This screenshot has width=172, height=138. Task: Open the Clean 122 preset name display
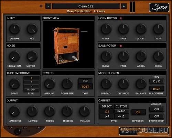[x=86, y=6]
